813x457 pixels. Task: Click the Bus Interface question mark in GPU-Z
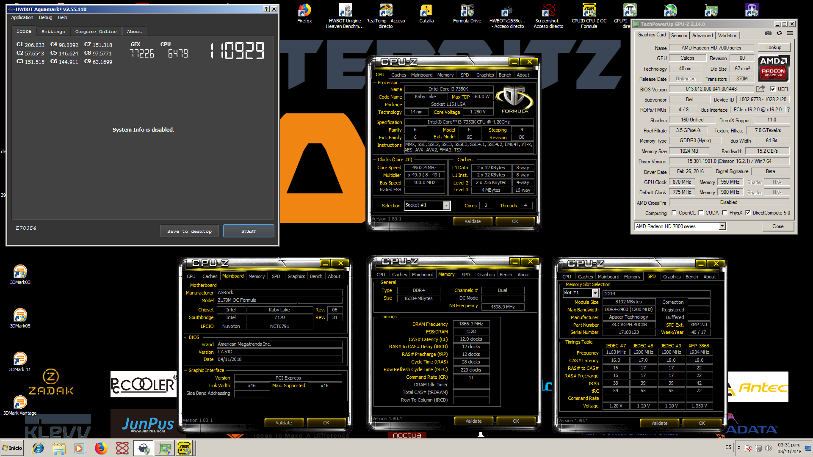[788, 110]
